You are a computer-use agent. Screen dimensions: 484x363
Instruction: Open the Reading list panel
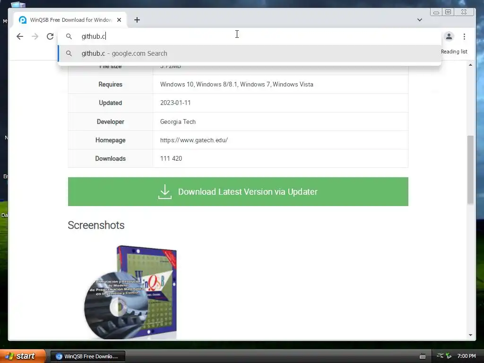click(x=454, y=52)
